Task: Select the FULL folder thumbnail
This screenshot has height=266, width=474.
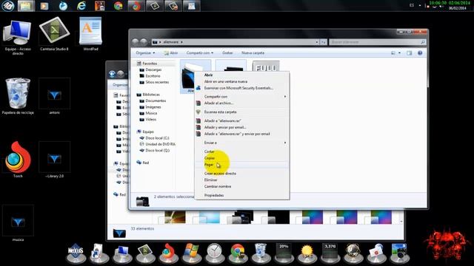Action: (266, 66)
